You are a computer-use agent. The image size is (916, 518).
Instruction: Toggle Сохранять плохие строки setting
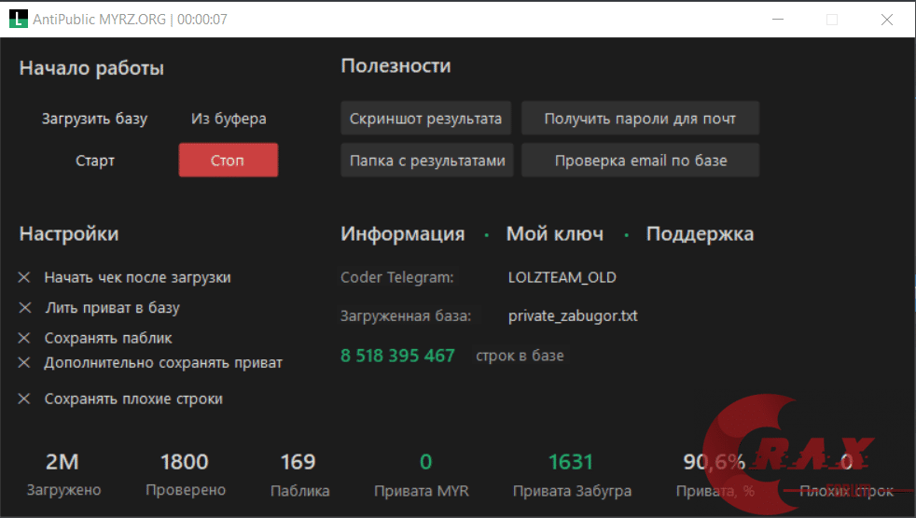(120, 399)
